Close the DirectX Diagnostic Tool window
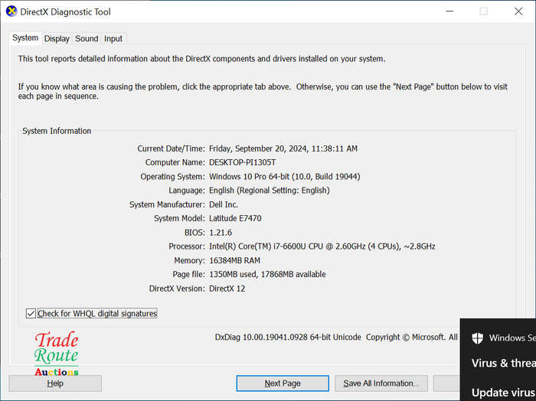The image size is (536, 401). click(518, 11)
